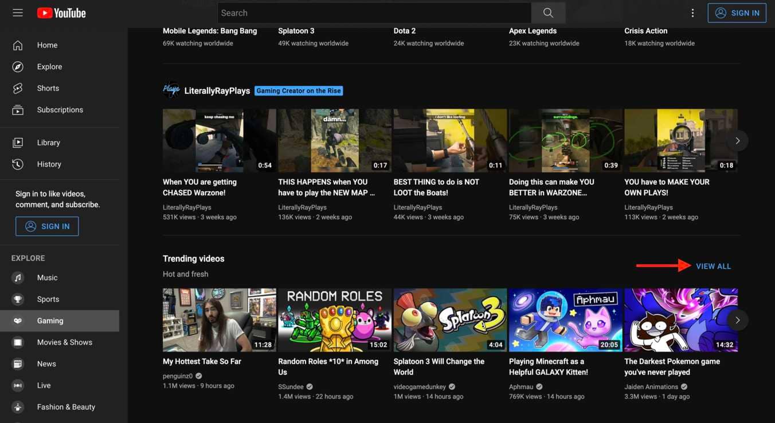Click the Gaming icon in sidebar

point(18,321)
